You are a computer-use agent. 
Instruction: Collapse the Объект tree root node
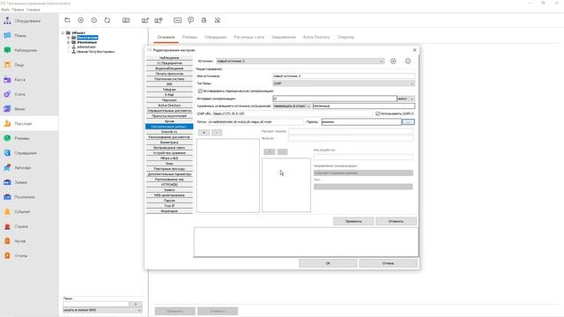[x=63, y=33]
